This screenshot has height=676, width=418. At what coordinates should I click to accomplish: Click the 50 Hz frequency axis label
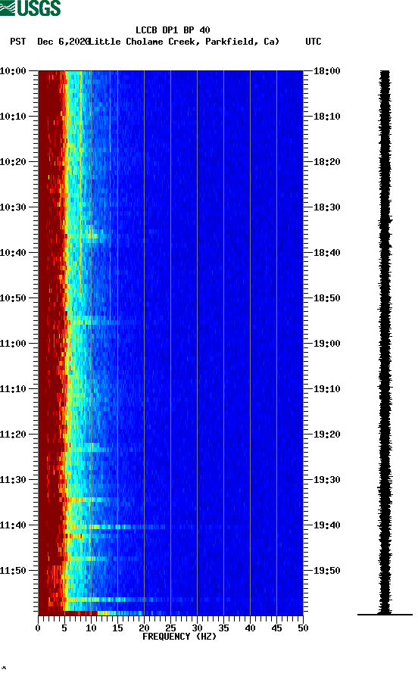point(303,628)
